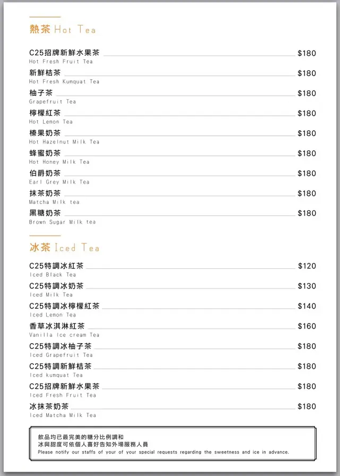Click the $120 price

(x=307, y=266)
